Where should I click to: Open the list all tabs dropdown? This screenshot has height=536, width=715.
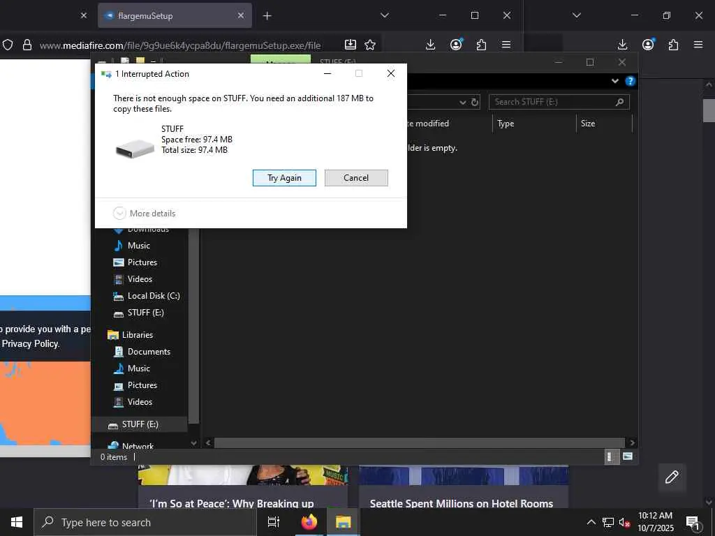coord(385,15)
